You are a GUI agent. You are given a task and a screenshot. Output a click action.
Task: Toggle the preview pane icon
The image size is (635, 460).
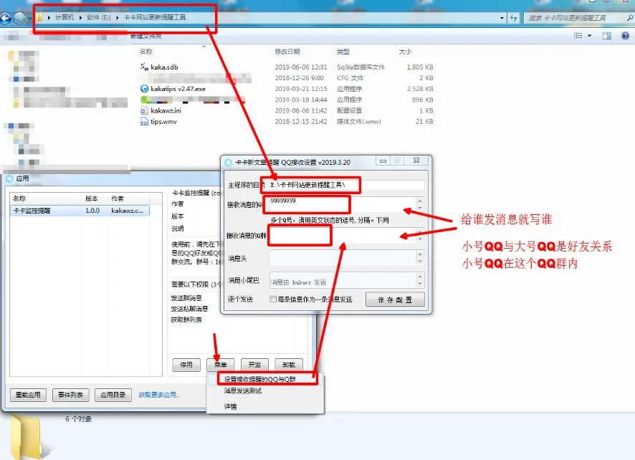[606, 36]
